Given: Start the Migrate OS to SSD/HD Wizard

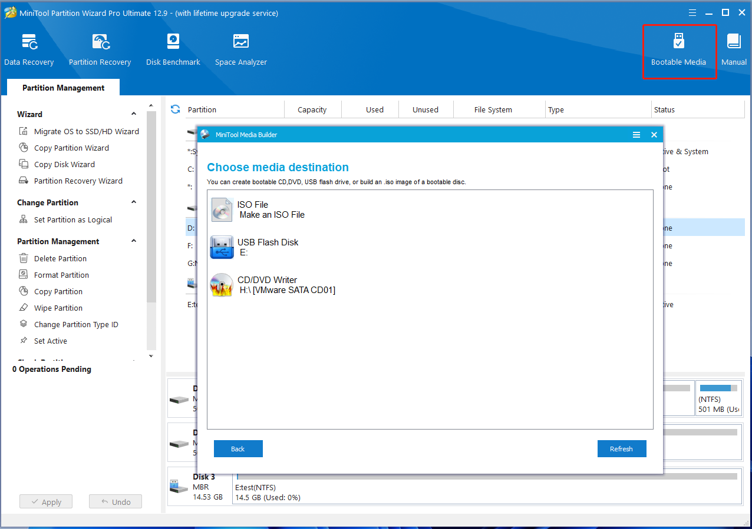Looking at the screenshot, I should 84,131.
